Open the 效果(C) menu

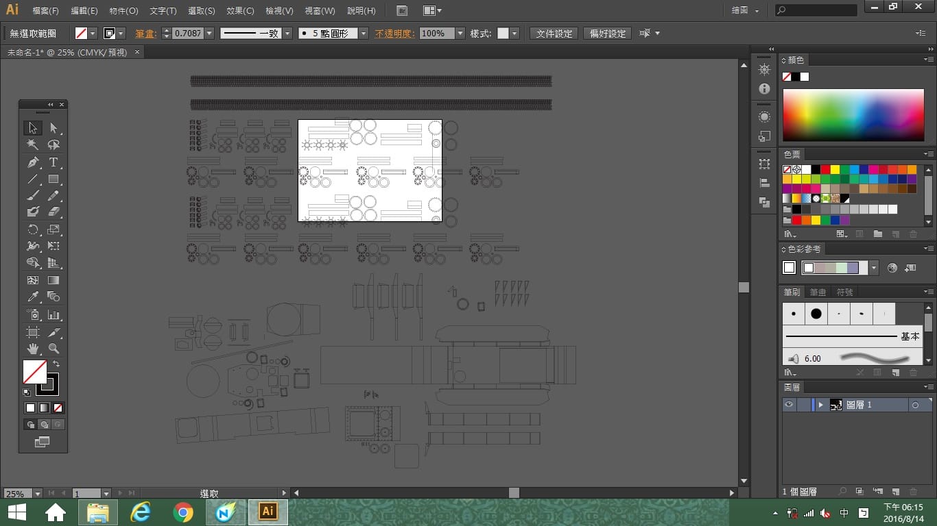click(240, 11)
